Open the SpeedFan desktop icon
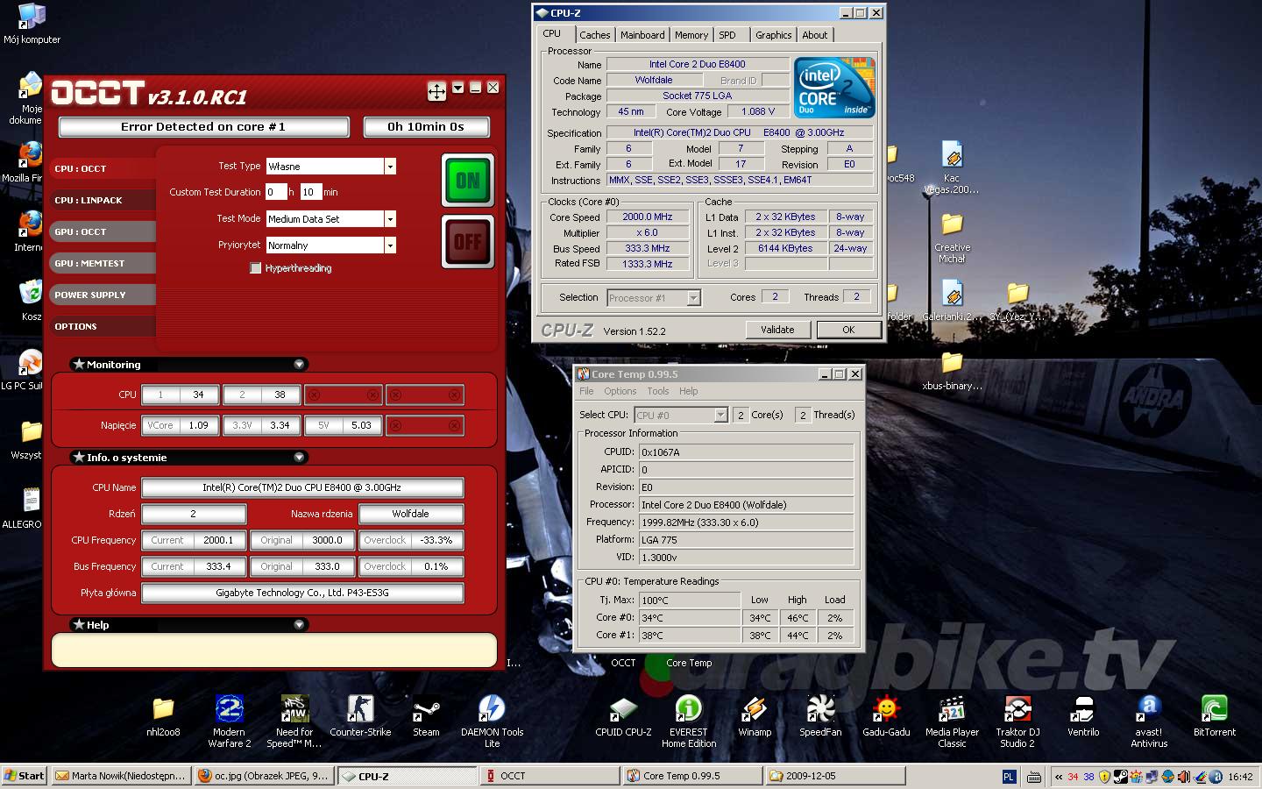The height and width of the screenshot is (789, 1262). (x=820, y=714)
